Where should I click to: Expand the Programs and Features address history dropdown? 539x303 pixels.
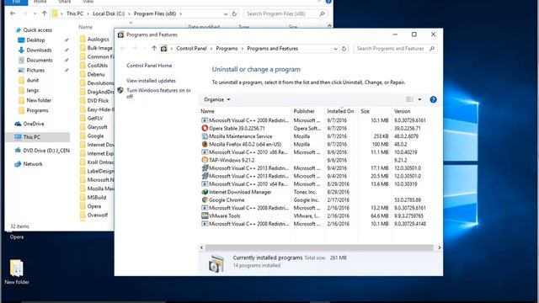(x=335, y=49)
